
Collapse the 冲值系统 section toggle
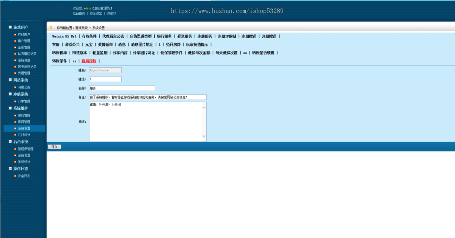pyautogui.click(x=10, y=94)
